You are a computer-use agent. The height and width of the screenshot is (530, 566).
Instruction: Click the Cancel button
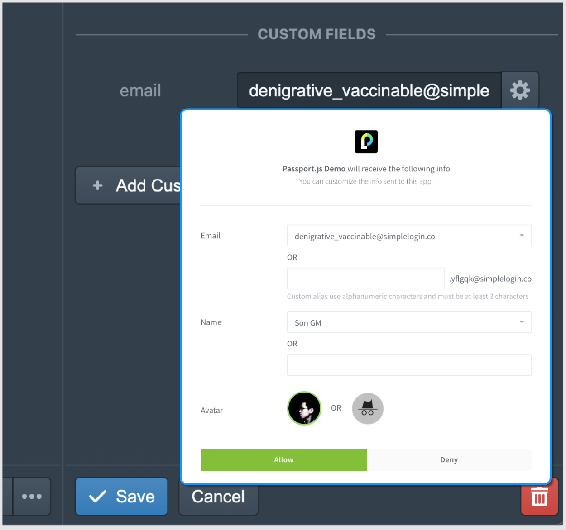click(x=218, y=496)
